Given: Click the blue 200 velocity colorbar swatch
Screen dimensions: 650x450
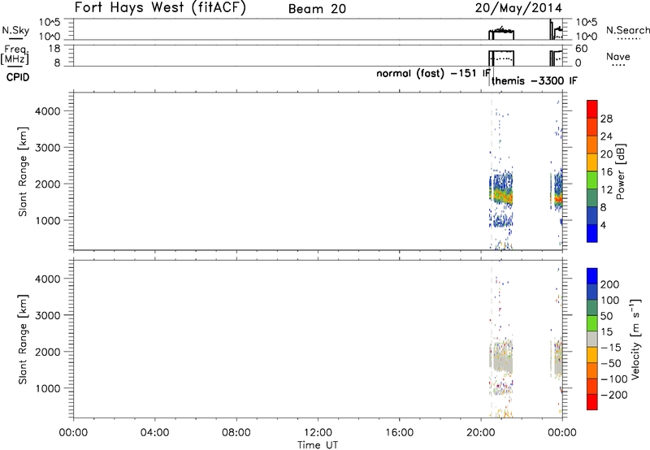Looking at the screenshot, I should point(592,276).
